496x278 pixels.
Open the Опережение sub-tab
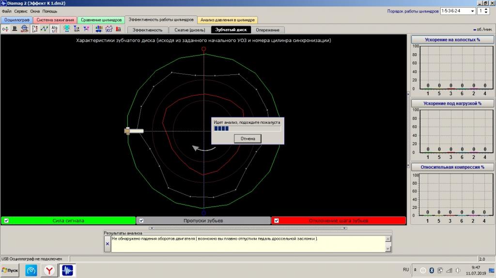(267, 30)
